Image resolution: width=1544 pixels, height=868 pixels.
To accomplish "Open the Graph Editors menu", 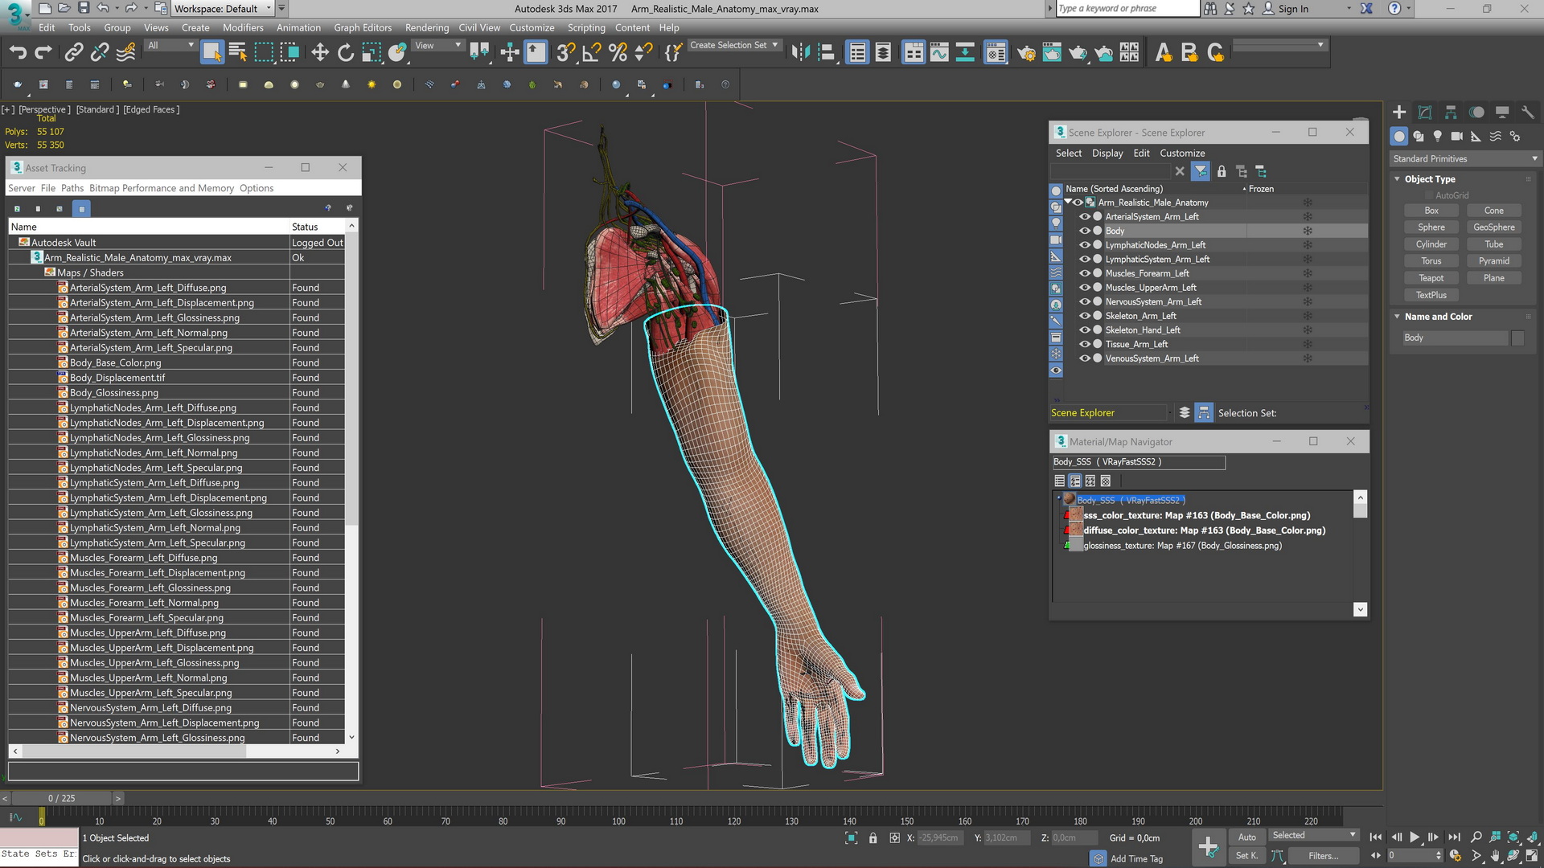I will point(363,27).
